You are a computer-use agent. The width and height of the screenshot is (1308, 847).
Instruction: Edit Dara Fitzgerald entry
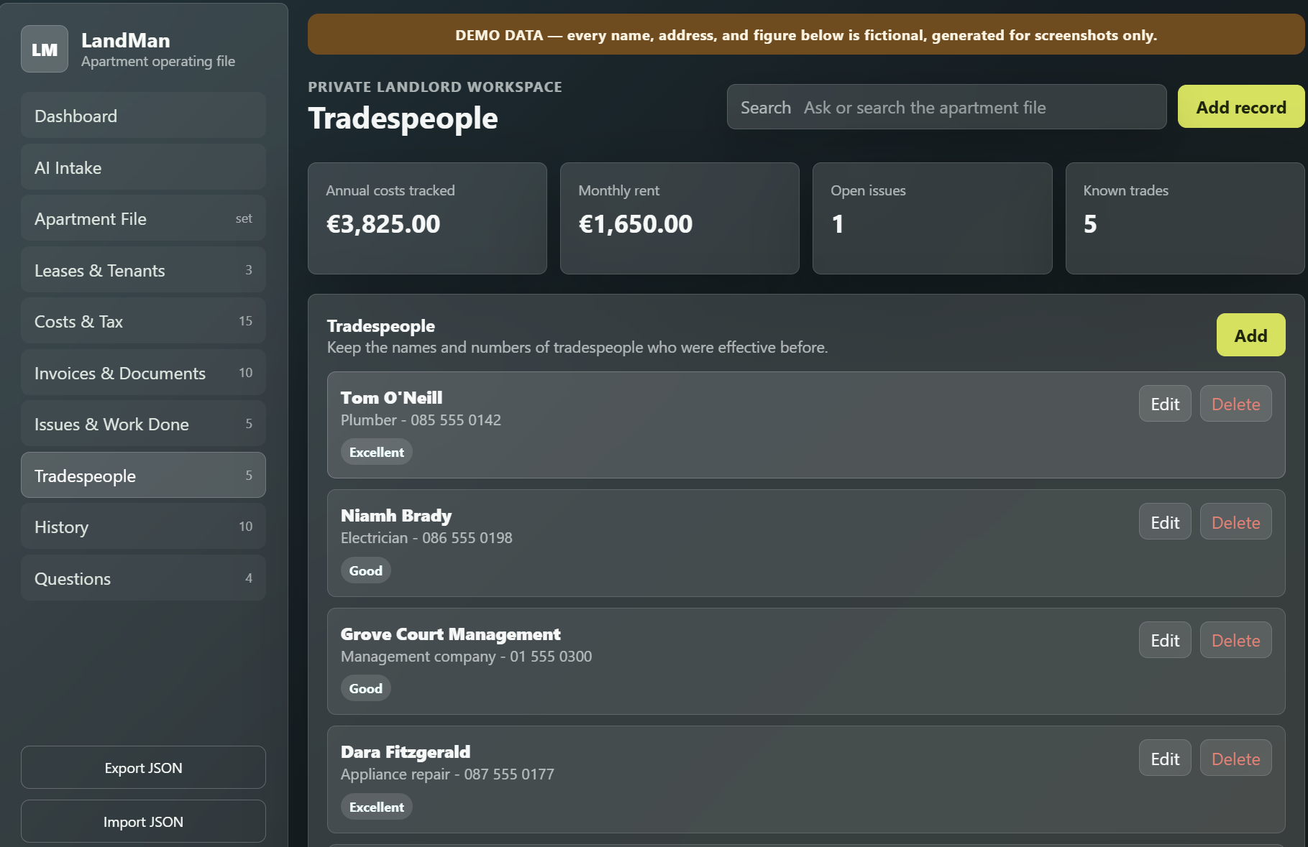click(1165, 759)
